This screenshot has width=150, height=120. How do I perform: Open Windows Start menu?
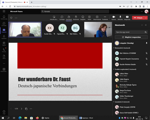coord(3,118)
